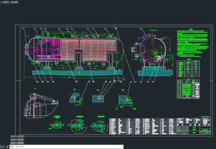Open command line customize wrench options

7,147
